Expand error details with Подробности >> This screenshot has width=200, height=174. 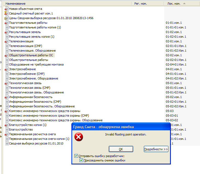click(x=156, y=149)
